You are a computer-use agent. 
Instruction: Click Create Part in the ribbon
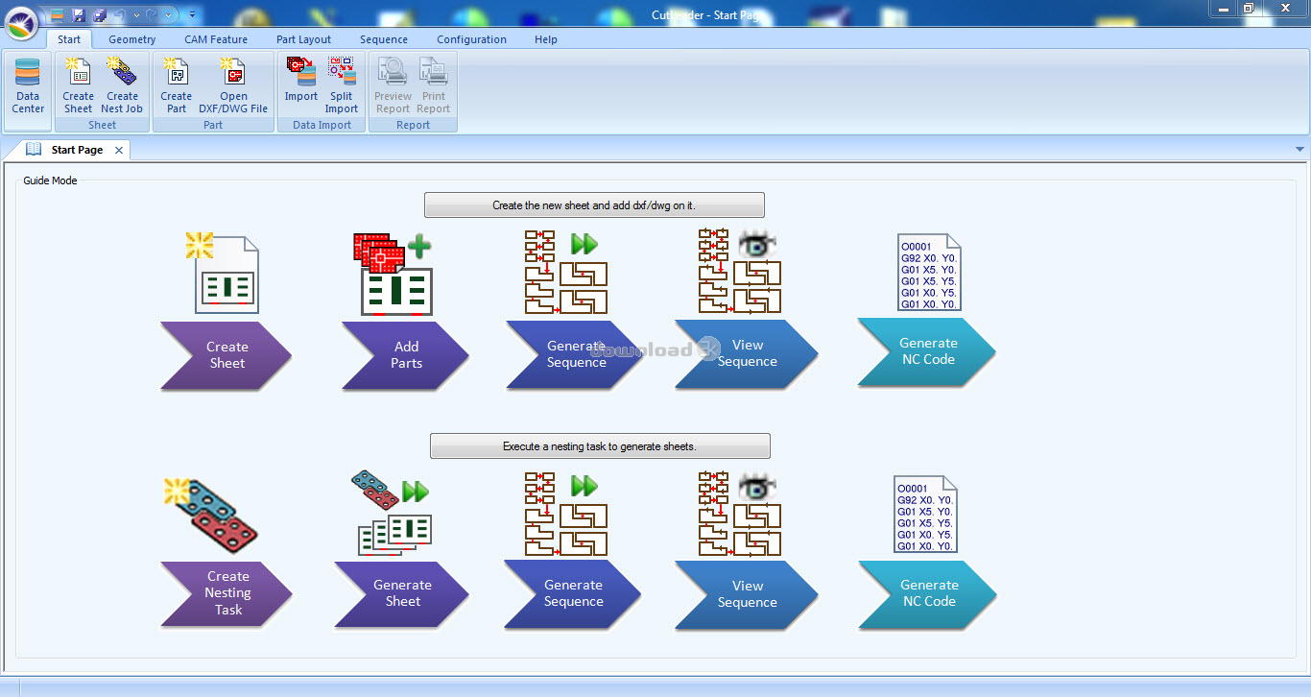[177, 86]
